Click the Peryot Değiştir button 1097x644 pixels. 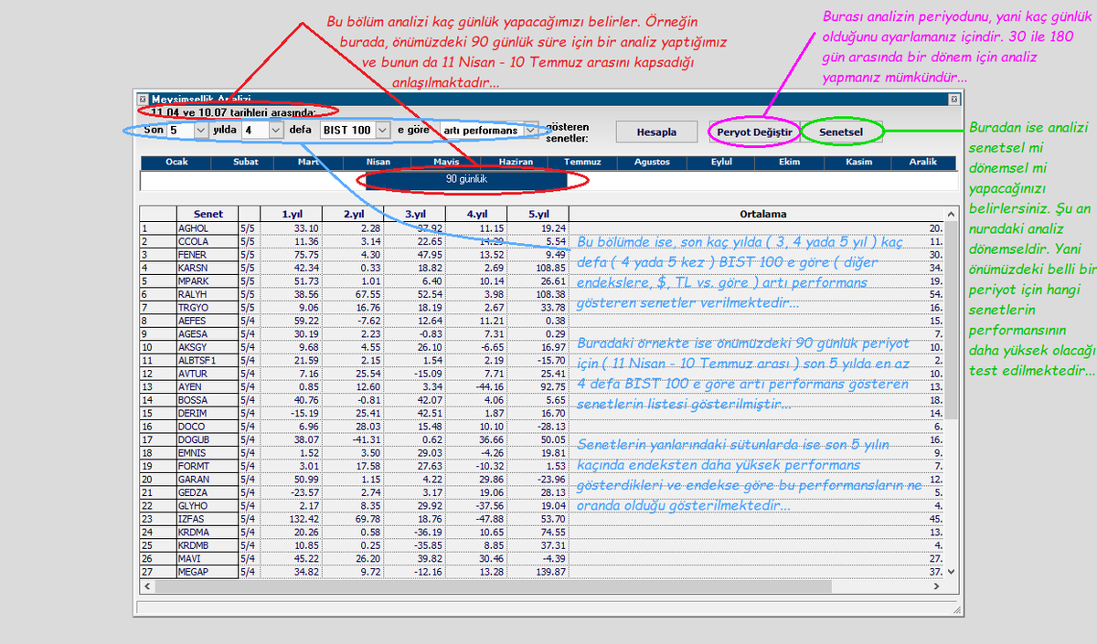click(x=753, y=132)
